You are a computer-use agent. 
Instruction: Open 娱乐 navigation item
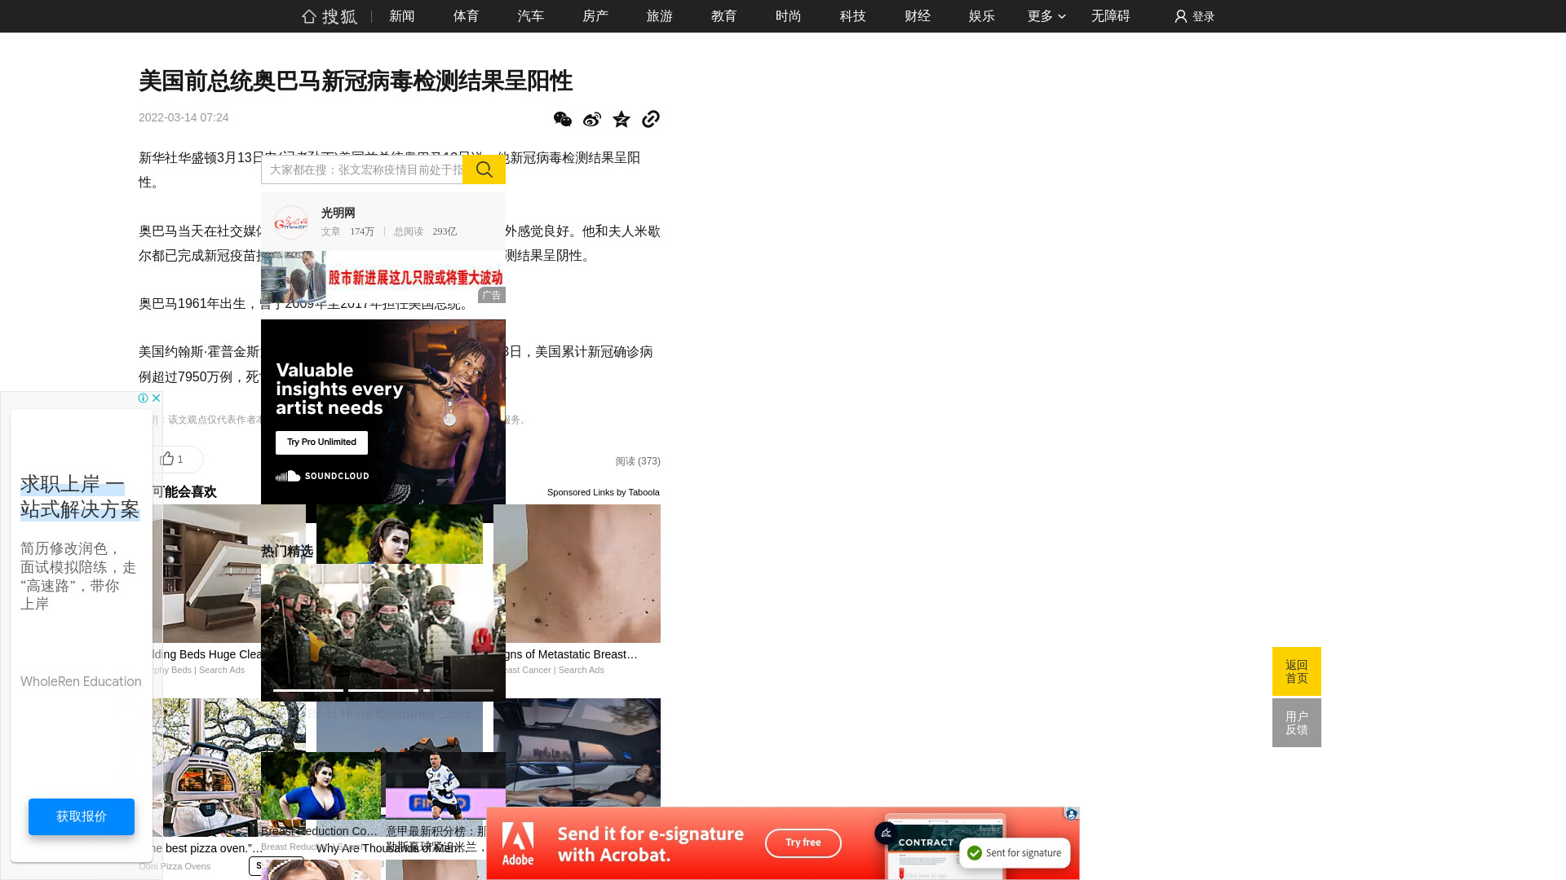pos(982,16)
